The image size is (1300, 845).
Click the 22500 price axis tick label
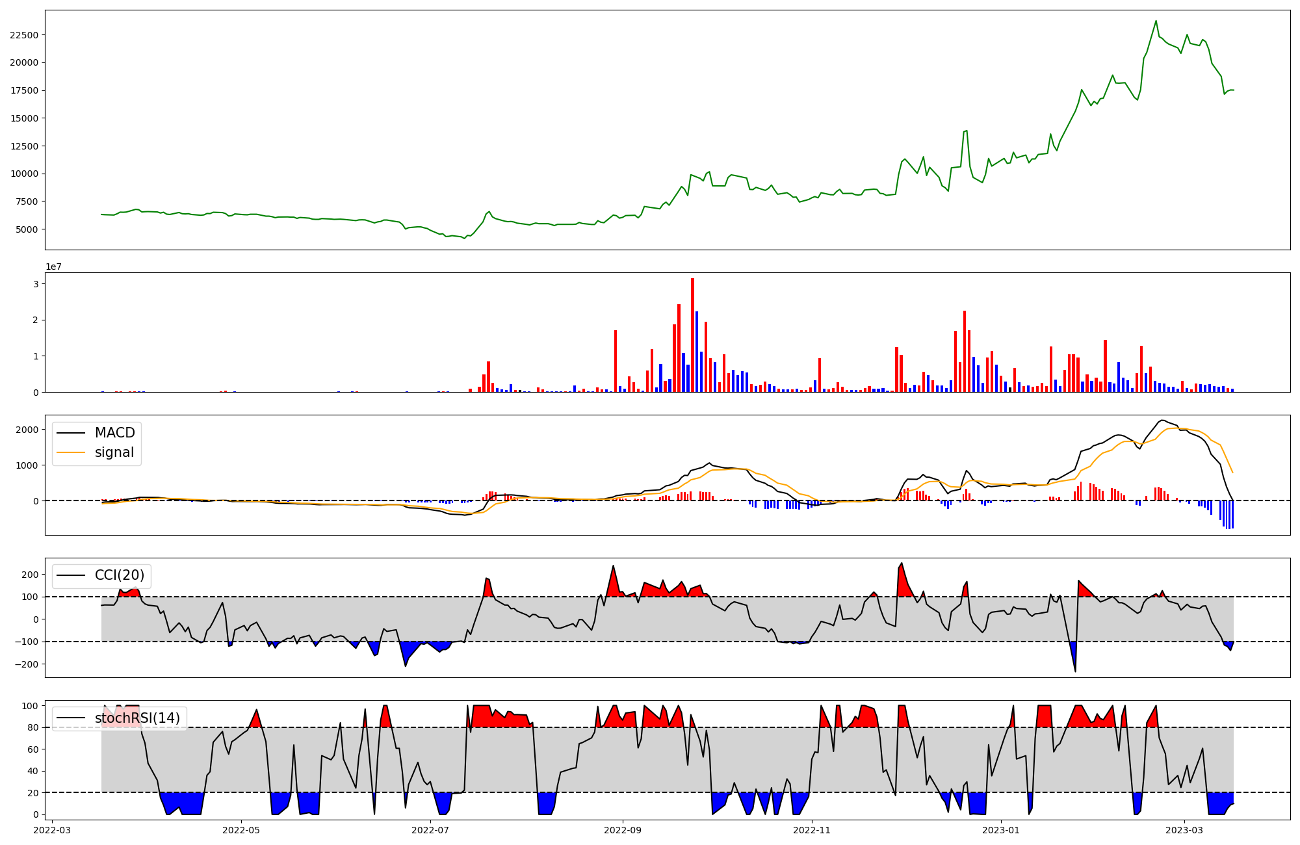tap(24, 35)
